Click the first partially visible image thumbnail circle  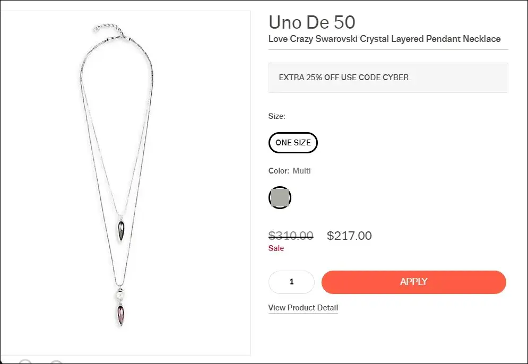click(x=25, y=361)
